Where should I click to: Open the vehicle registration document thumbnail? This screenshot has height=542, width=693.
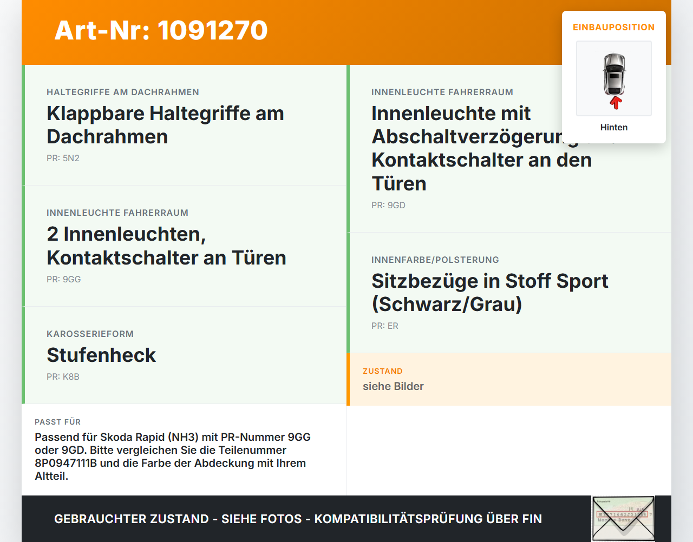tap(623, 518)
